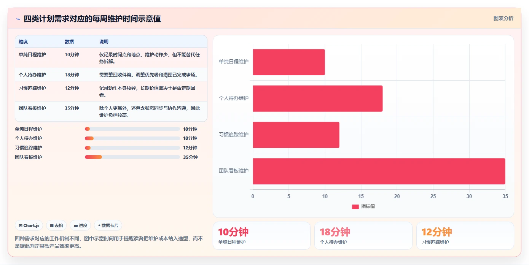The width and height of the screenshot is (529, 265).
Task: Open the 10分钟 单纯日程维护 data card
Action: [262, 236]
